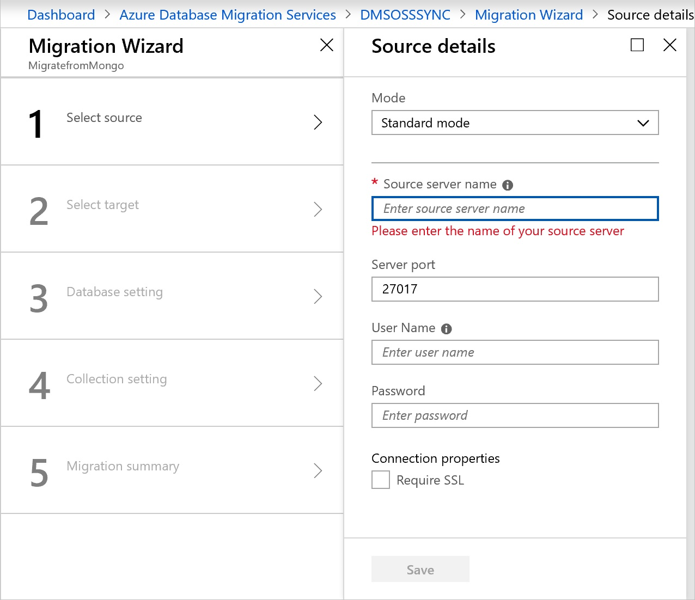The image size is (695, 600).
Task: Enable the Require SSL checkbox
Action: (381, 480)
